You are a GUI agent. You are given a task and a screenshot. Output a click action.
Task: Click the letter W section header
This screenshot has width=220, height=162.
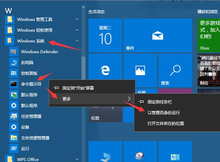tap(8, 11)
